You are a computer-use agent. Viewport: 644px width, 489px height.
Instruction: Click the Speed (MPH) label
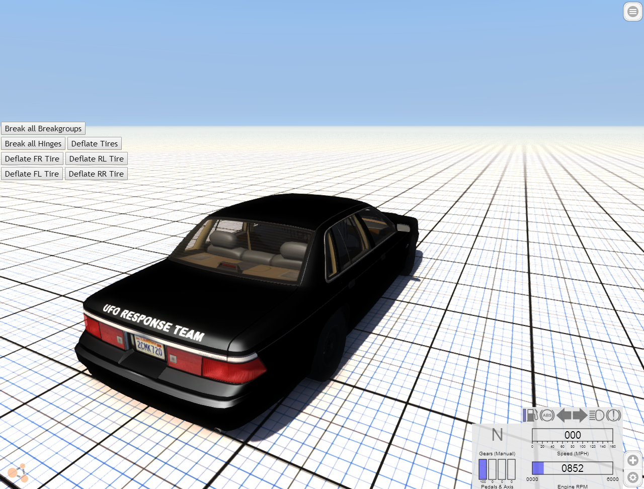[573, 453]
